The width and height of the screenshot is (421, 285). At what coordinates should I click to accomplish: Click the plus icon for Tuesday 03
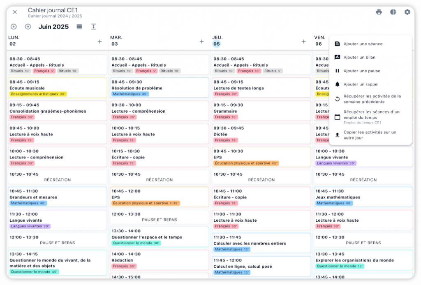click(201, 42)
